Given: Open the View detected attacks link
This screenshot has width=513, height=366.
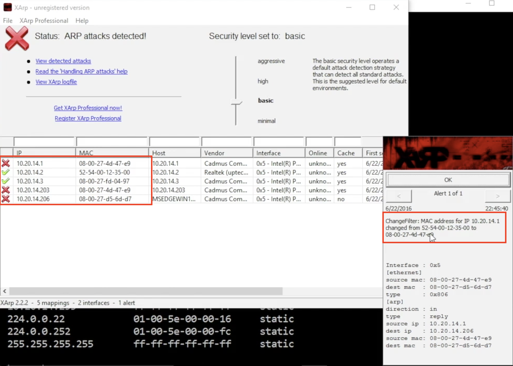Looking at the screenshot, I should tap(63, 61).
